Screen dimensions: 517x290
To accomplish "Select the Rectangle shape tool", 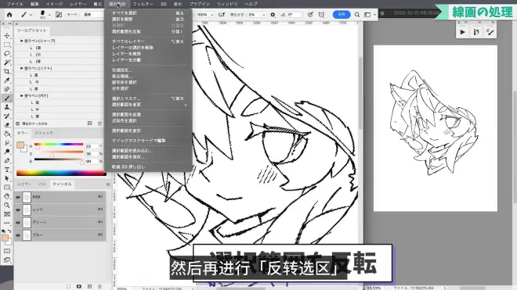I will click(7, 188).
